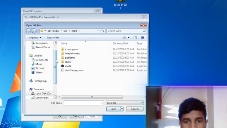Screen dimensions: 227x128
Task: Click the 32bit breadcrumb segment
Action: [74, 31]
